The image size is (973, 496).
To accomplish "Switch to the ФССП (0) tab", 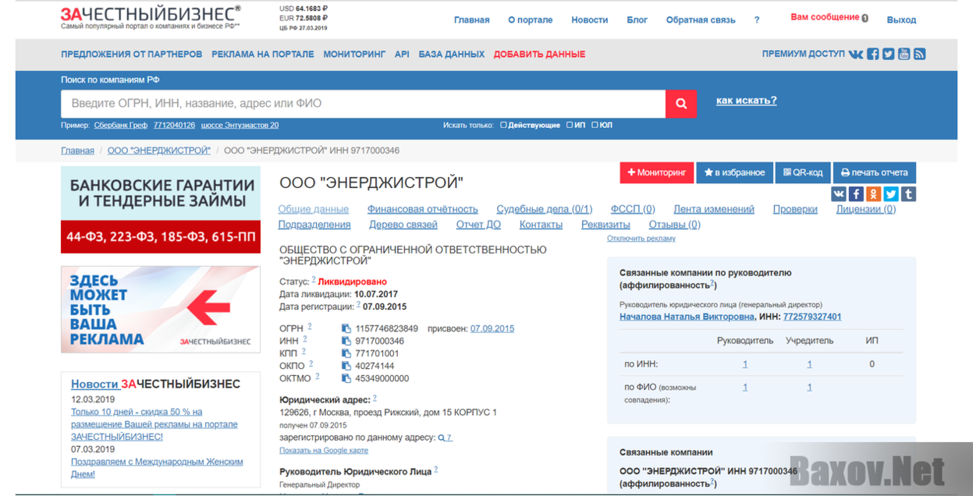I will (x=633, y=209).
